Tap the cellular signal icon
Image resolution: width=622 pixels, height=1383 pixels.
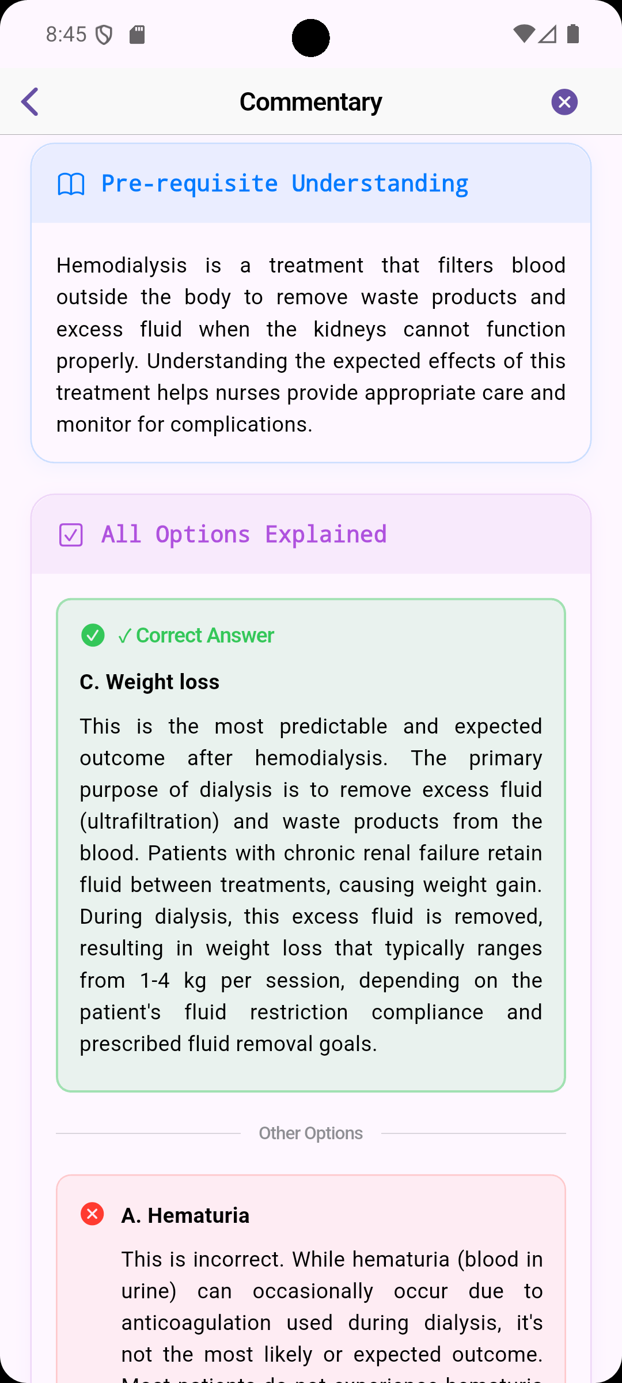(548, 34)
